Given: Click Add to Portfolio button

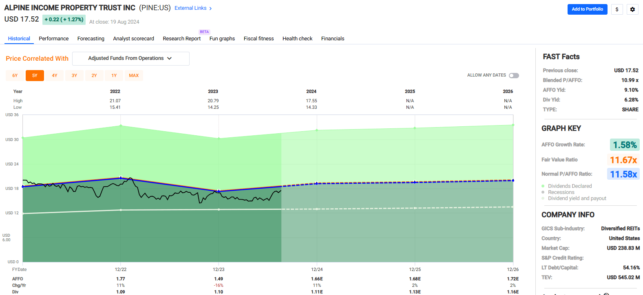Looking at the screenshot, I should [x=587, y=9].
